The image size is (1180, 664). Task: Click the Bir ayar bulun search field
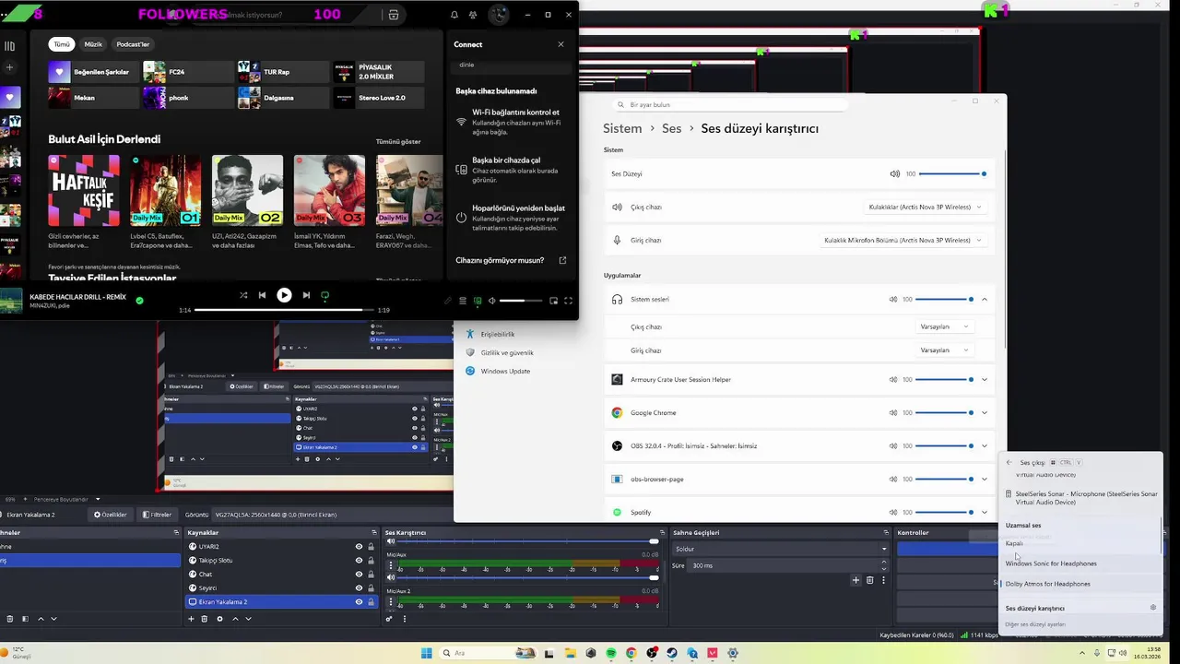pos(728,105)
